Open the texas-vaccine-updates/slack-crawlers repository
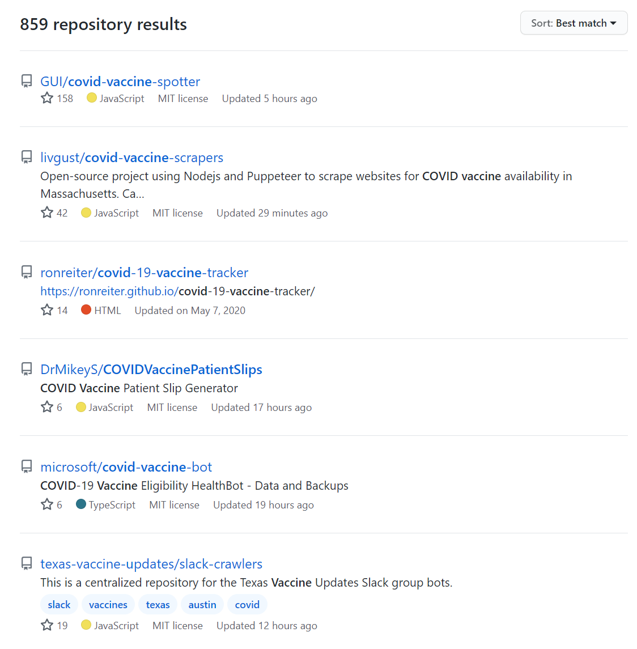Image resolution: width=637 pixels, height=649 pixels. click(151, 564)
